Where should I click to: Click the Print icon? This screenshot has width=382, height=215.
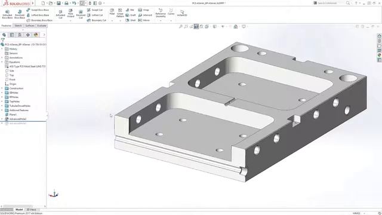[66, 3]
